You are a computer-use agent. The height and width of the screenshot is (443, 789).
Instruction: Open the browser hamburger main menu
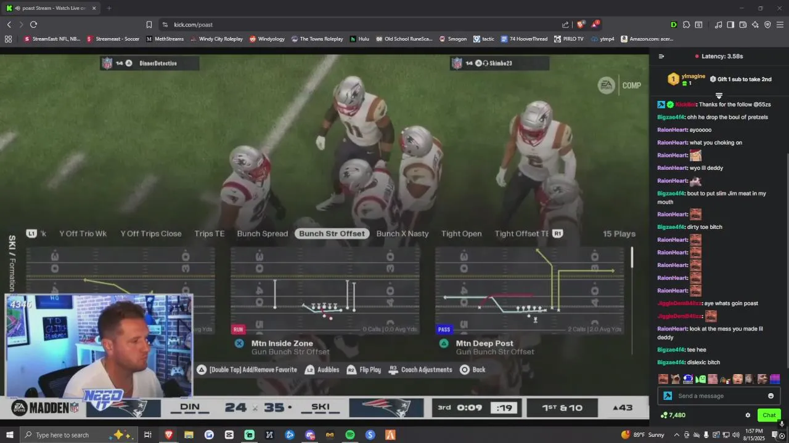coord(780,25)
